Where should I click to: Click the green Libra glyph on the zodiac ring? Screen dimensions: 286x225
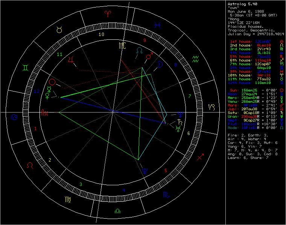click(118, 211)
